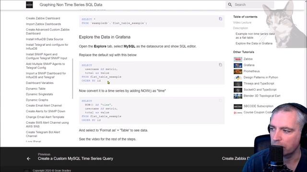Screen dimensions: 307x172
Task: Open the Zabbix tutorial text link
Action: (x=248, y=59)
